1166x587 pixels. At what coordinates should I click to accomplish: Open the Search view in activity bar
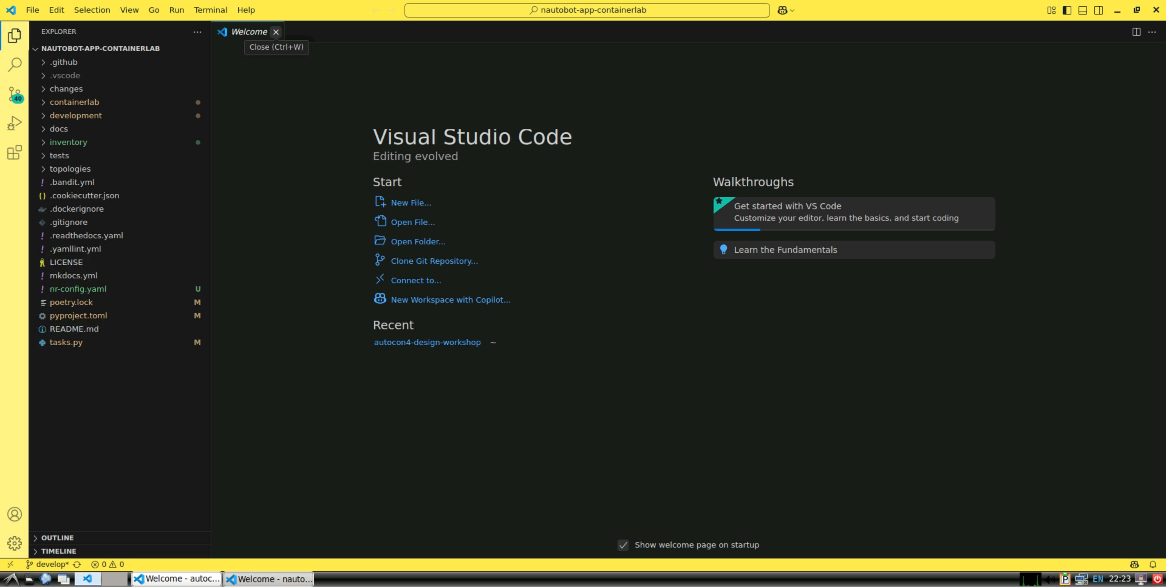coord(15,65)
